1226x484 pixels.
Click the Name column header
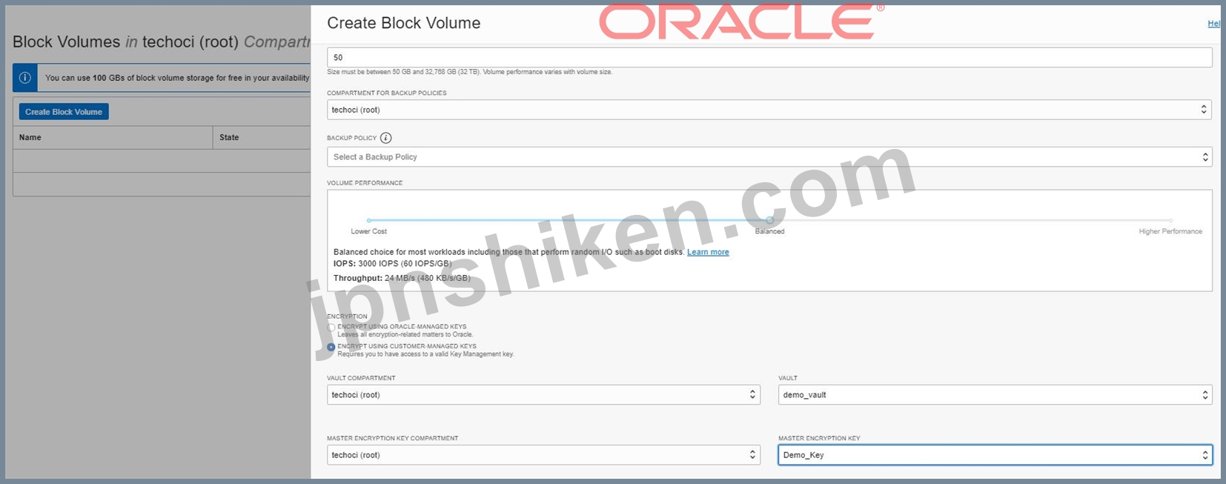click(30, 137)
